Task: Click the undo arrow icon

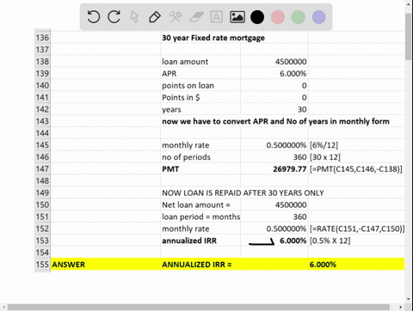Action: (94, 16)
